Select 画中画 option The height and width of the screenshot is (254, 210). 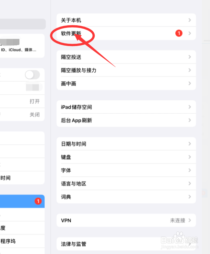[x=126, y=84]
